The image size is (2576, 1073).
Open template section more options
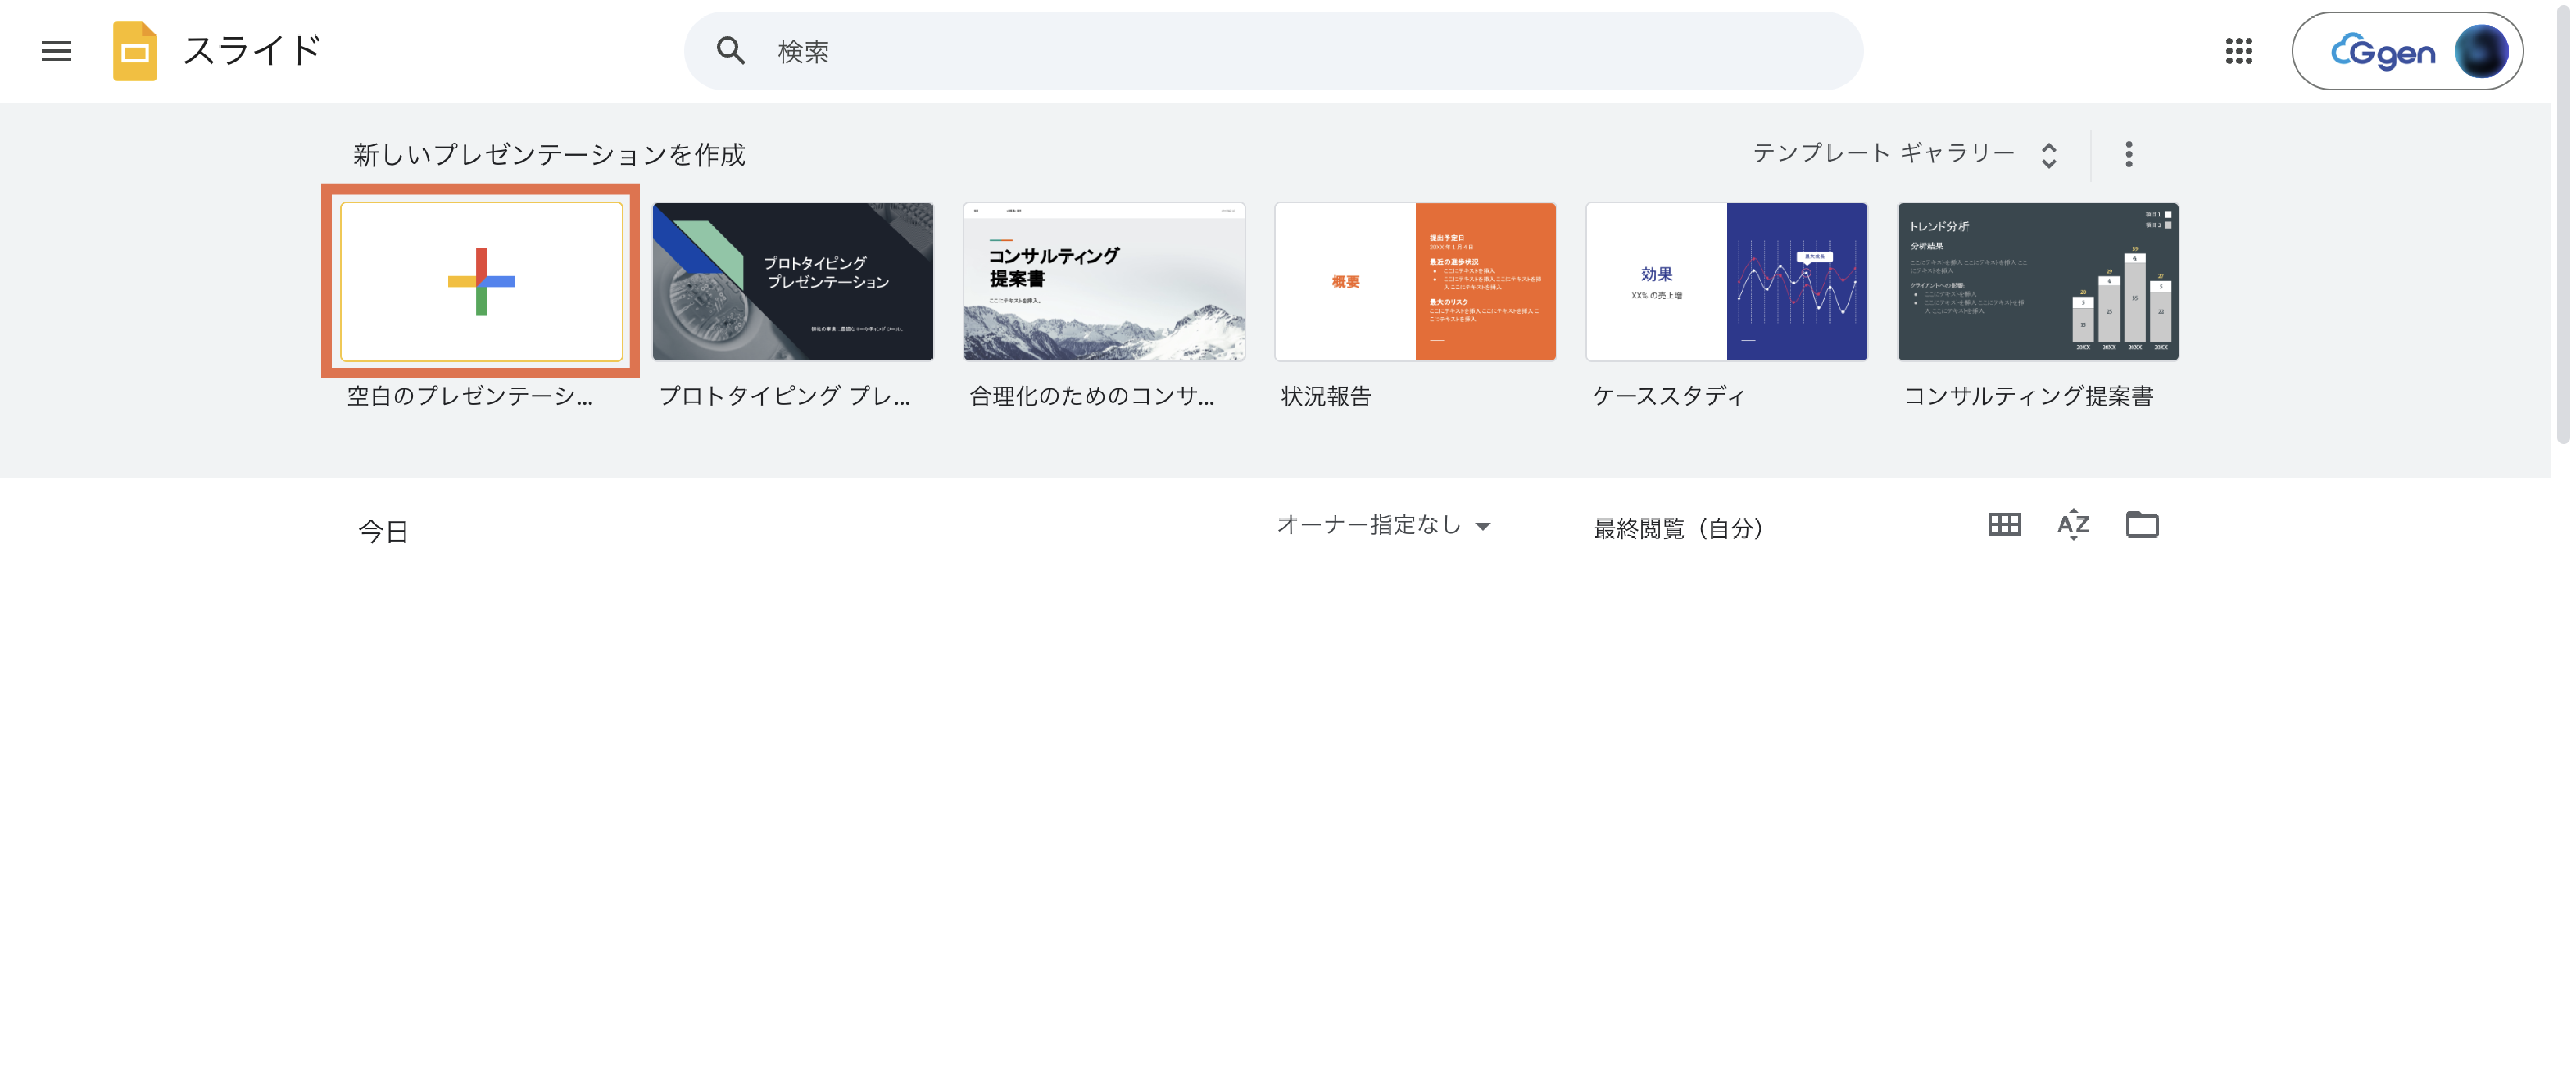tap(2128, 154)
